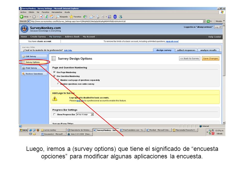Open the Ver menu
The height and width of the screenshot is (186, 248).
(38, 12)
